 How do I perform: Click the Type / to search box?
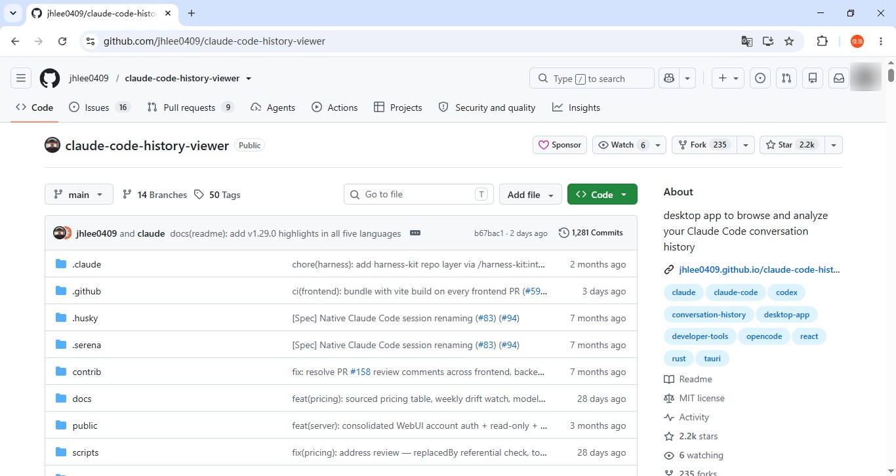tap(592, 79)
